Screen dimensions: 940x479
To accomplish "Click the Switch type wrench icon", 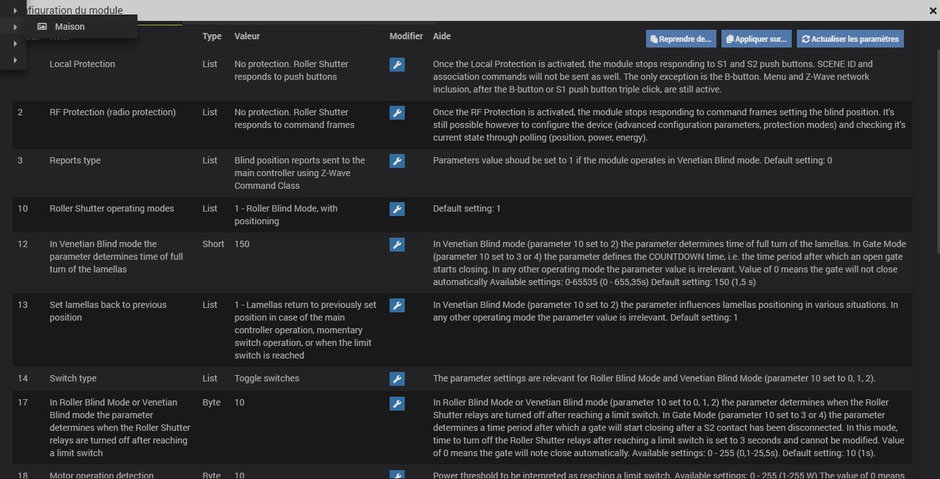I will pyautogui.click(x=397, y=379).
